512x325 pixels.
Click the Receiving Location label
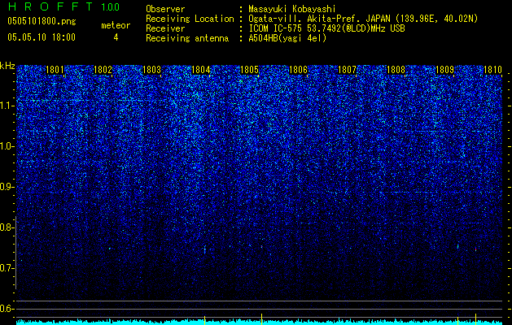coord(190,19)
